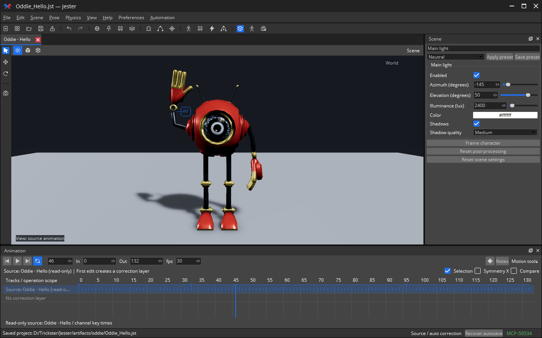The image size is (542, 338).
Task: Select the move tool in left sidebar
Action: tap(6, 62)
